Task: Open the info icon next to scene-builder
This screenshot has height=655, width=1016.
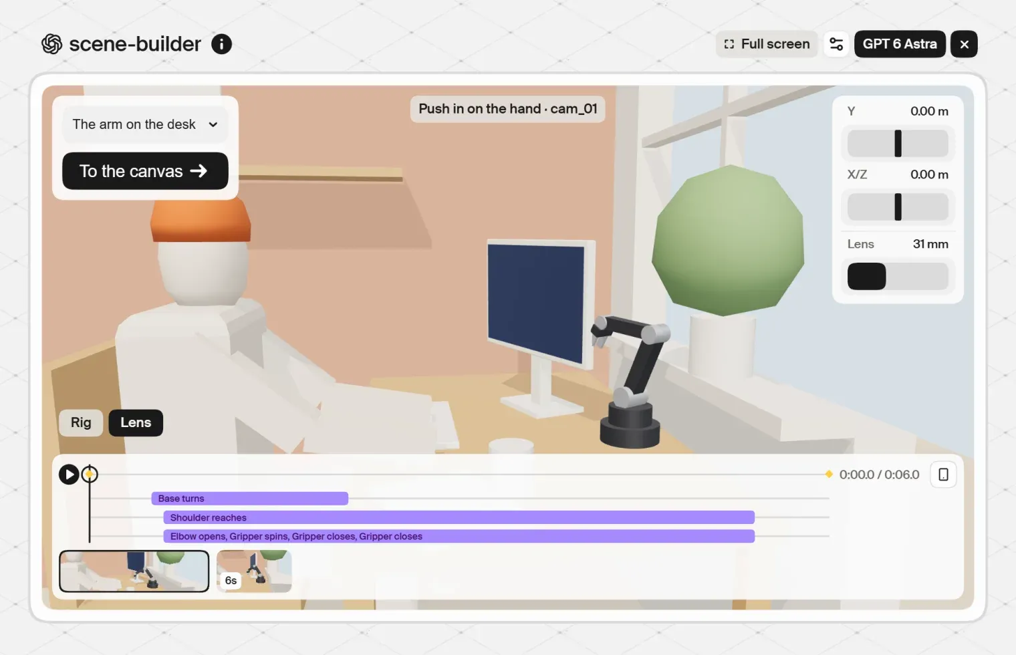Action: [x=222, y=44]
